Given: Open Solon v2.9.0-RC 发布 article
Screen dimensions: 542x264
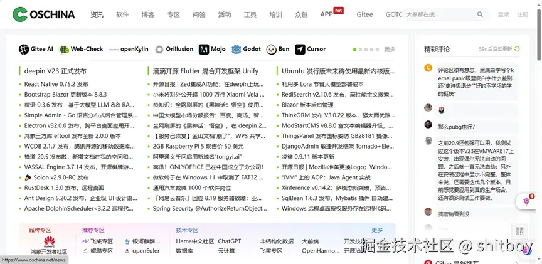Looking at the screenshot, I should click(57, 177).
